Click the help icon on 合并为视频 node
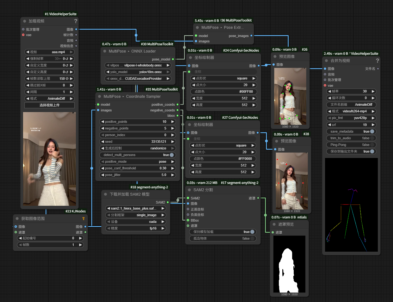Screen dimensions: 393x302 tap(377, 61)
